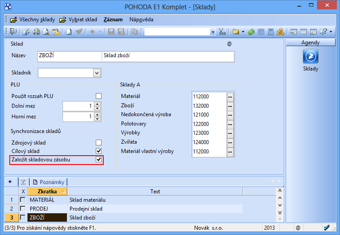Screen dimensions: 340x235
Task: Open the second calculator icon
Action: tap(270, 32)
